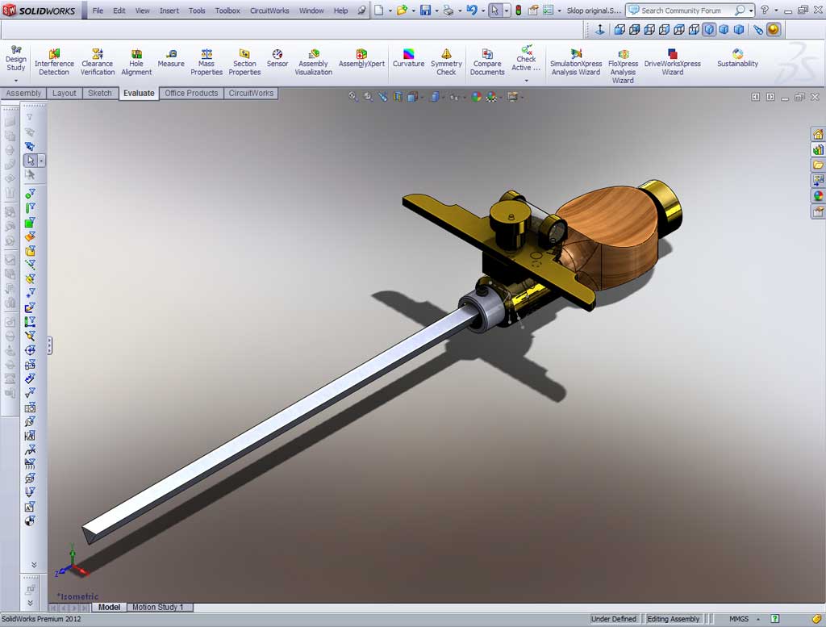Click the panel splitter handle on left edge
This screenshot has width=826, height=627.
49,345
